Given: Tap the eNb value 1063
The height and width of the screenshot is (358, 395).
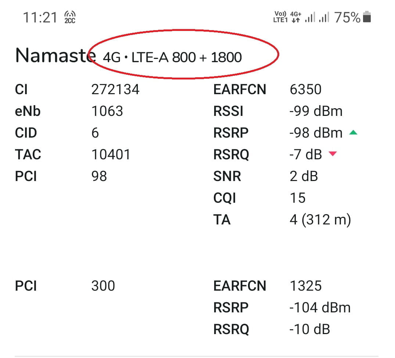Looking at the screenshot, I should pyautogui.click(x=107, y=111).
